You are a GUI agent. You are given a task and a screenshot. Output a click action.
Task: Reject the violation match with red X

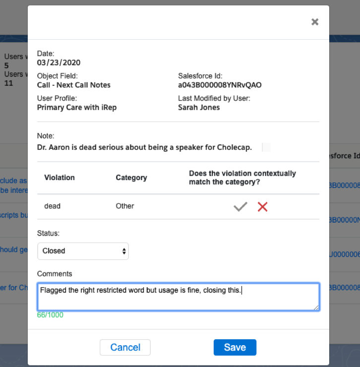coord(262,207)
